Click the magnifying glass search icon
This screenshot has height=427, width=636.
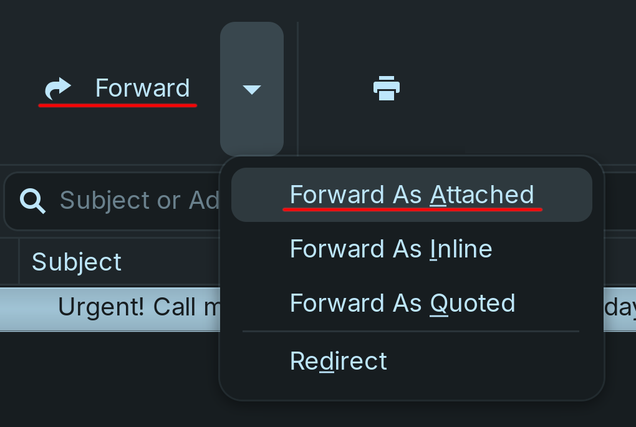point(32,200)
